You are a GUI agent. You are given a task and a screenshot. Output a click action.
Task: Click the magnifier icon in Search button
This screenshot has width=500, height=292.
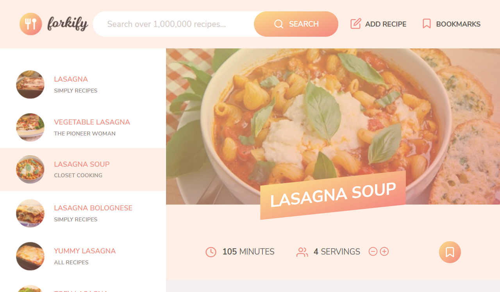click(279, 24)
